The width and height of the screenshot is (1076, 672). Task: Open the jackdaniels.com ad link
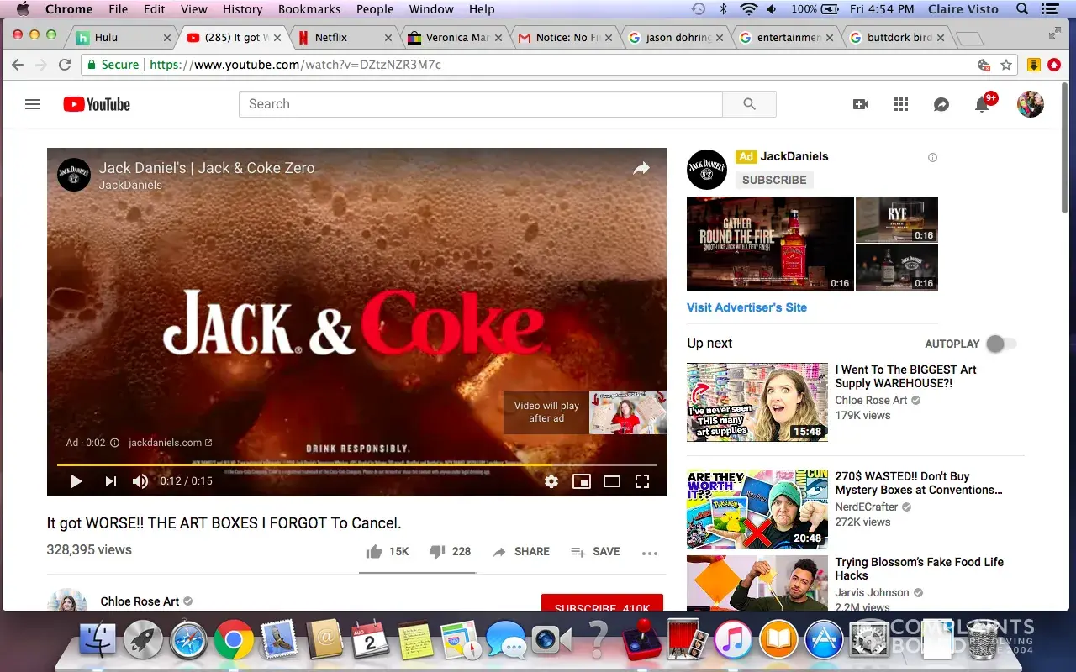171,443
